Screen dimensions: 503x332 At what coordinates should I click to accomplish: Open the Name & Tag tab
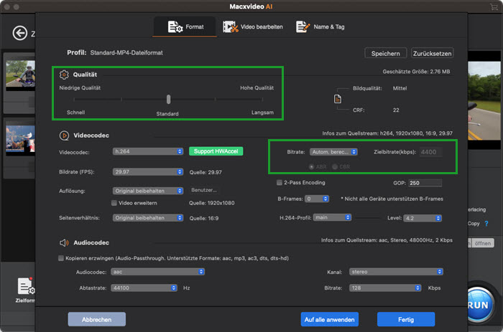320,27
